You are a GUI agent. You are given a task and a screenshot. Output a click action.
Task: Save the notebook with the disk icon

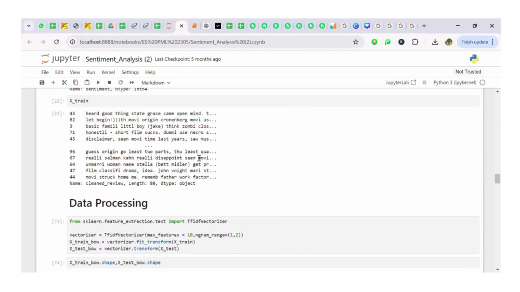click(42, 82)
